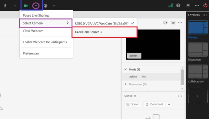Screen dimensions: 209x119
Task: Raise hand using the hand icon
Action: 46,6
